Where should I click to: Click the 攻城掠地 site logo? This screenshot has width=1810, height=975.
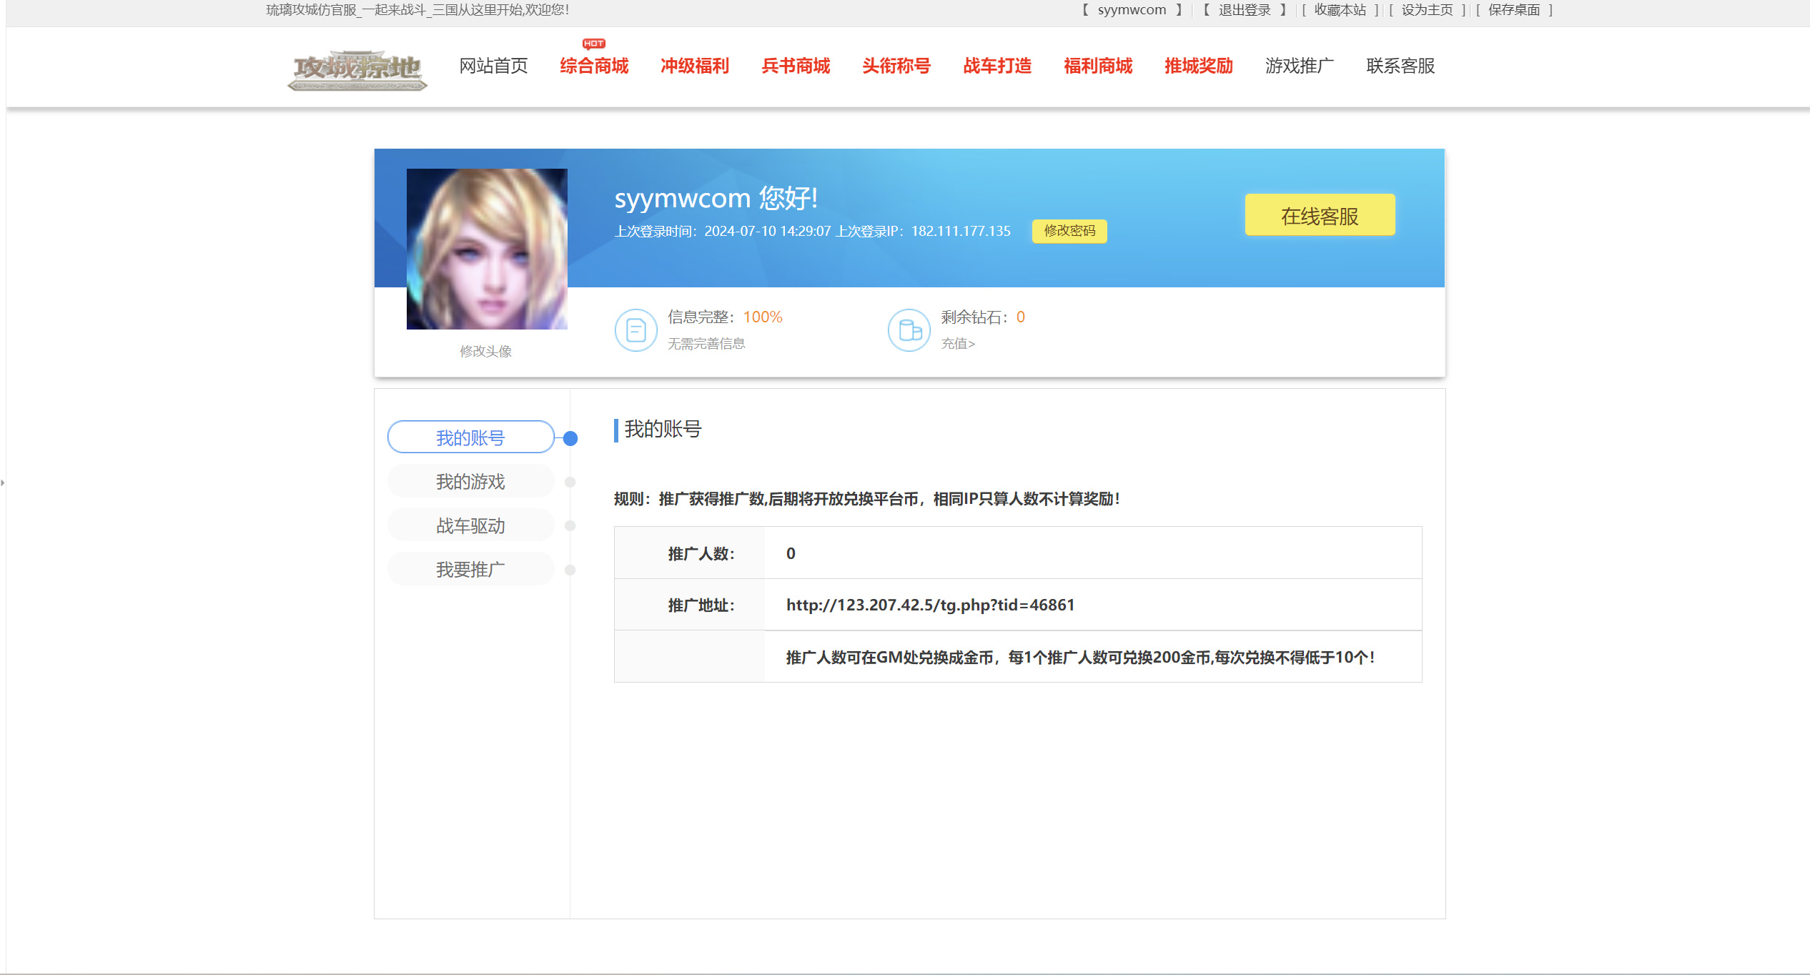click(x=357, y=69)
